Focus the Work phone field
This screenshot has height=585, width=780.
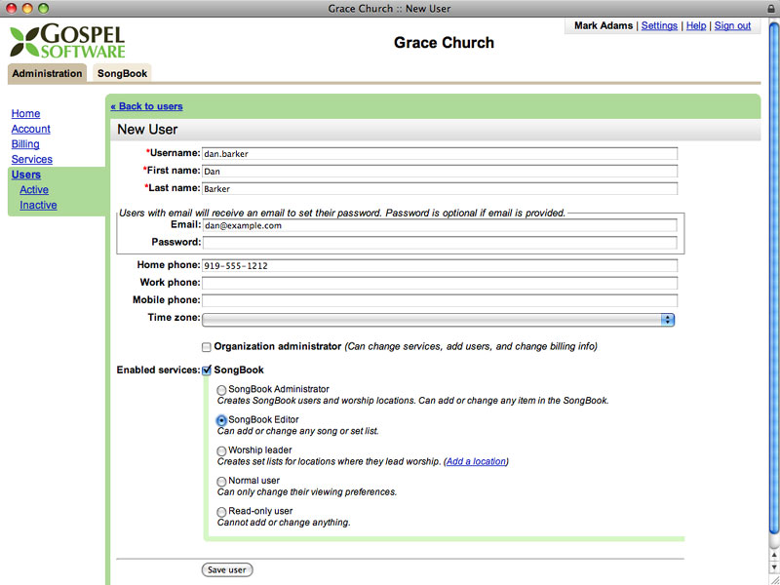click(x=440, y=283)
